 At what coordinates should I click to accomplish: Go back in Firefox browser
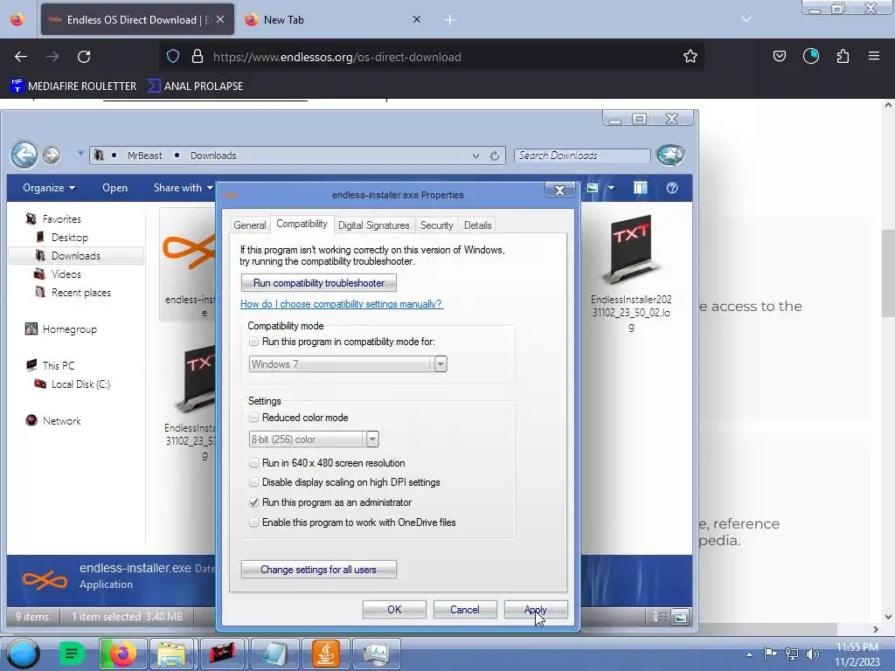(x=21, y=57)
